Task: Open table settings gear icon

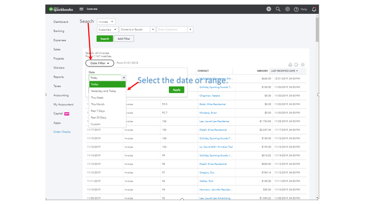Action: (303, 65)
